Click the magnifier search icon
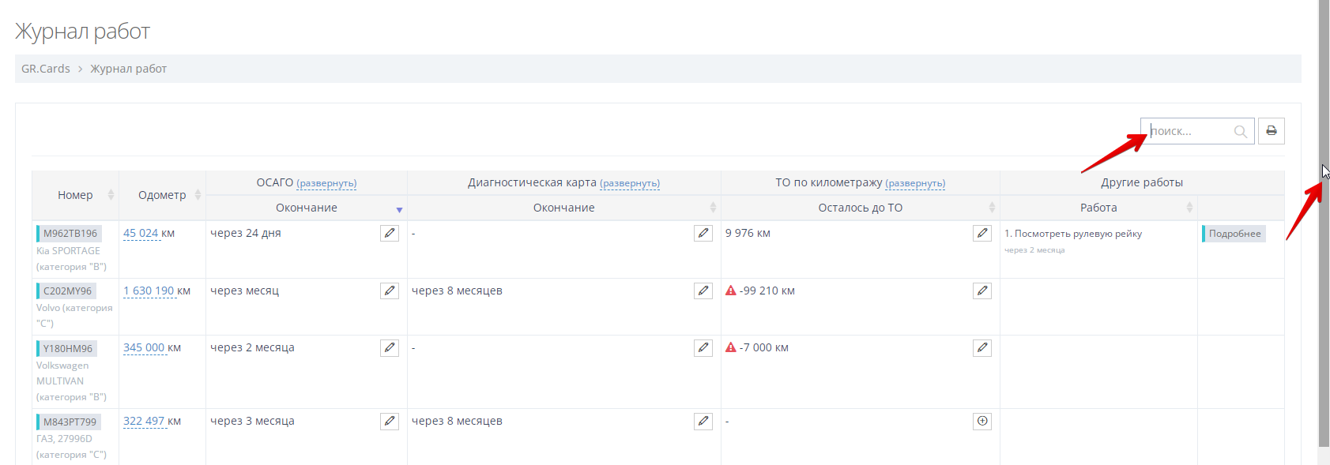The width and height of the screenshot is (1330, 465). [1240, 132]
